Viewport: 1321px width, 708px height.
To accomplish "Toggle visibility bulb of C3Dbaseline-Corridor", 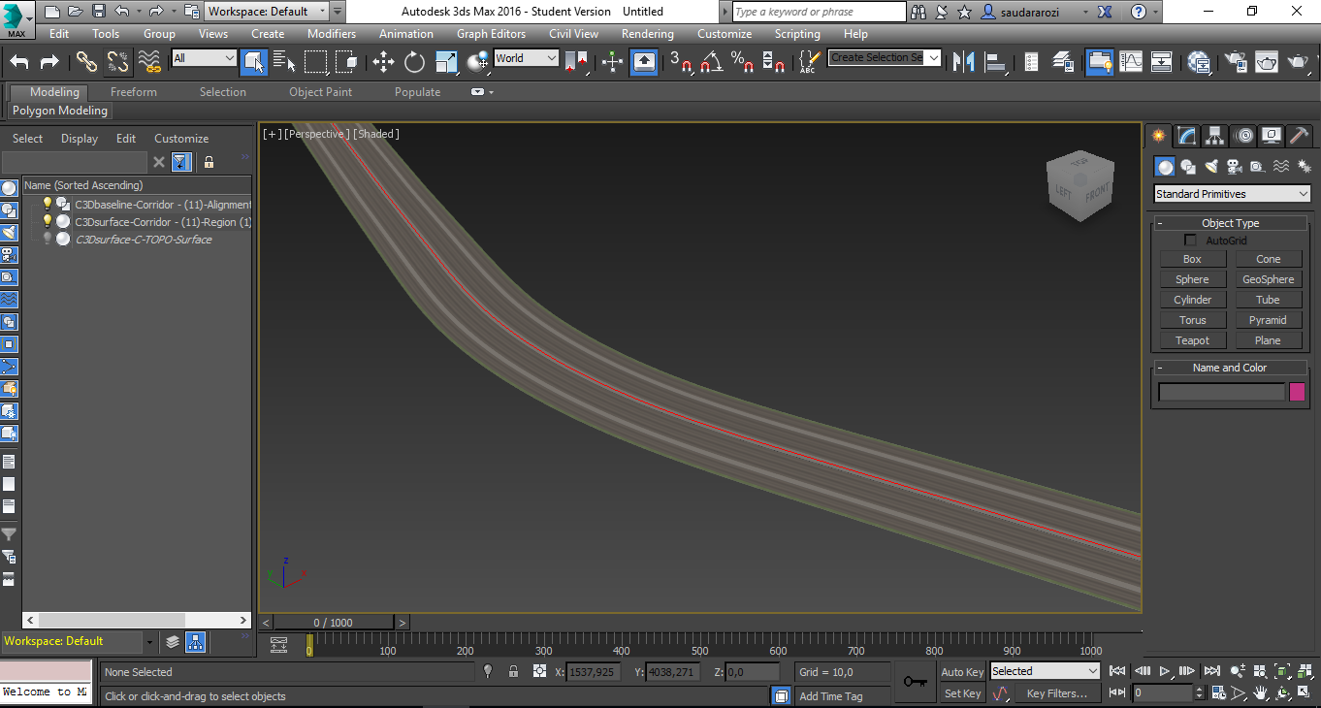I will (x=45, y=205).
